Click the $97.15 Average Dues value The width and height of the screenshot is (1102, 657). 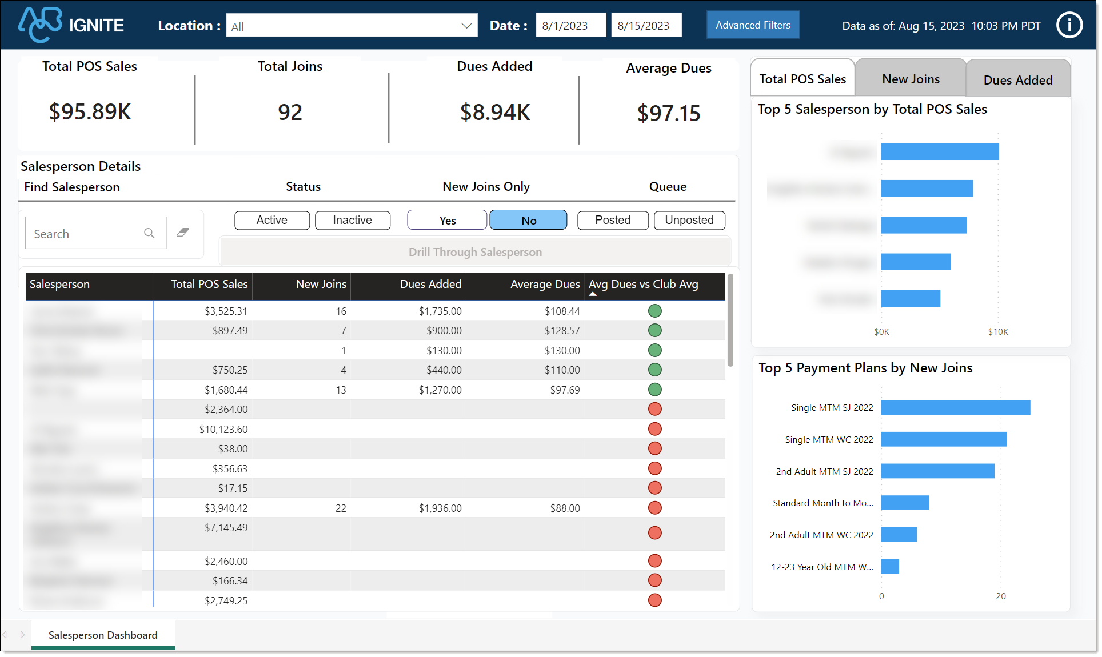[668, 114]
